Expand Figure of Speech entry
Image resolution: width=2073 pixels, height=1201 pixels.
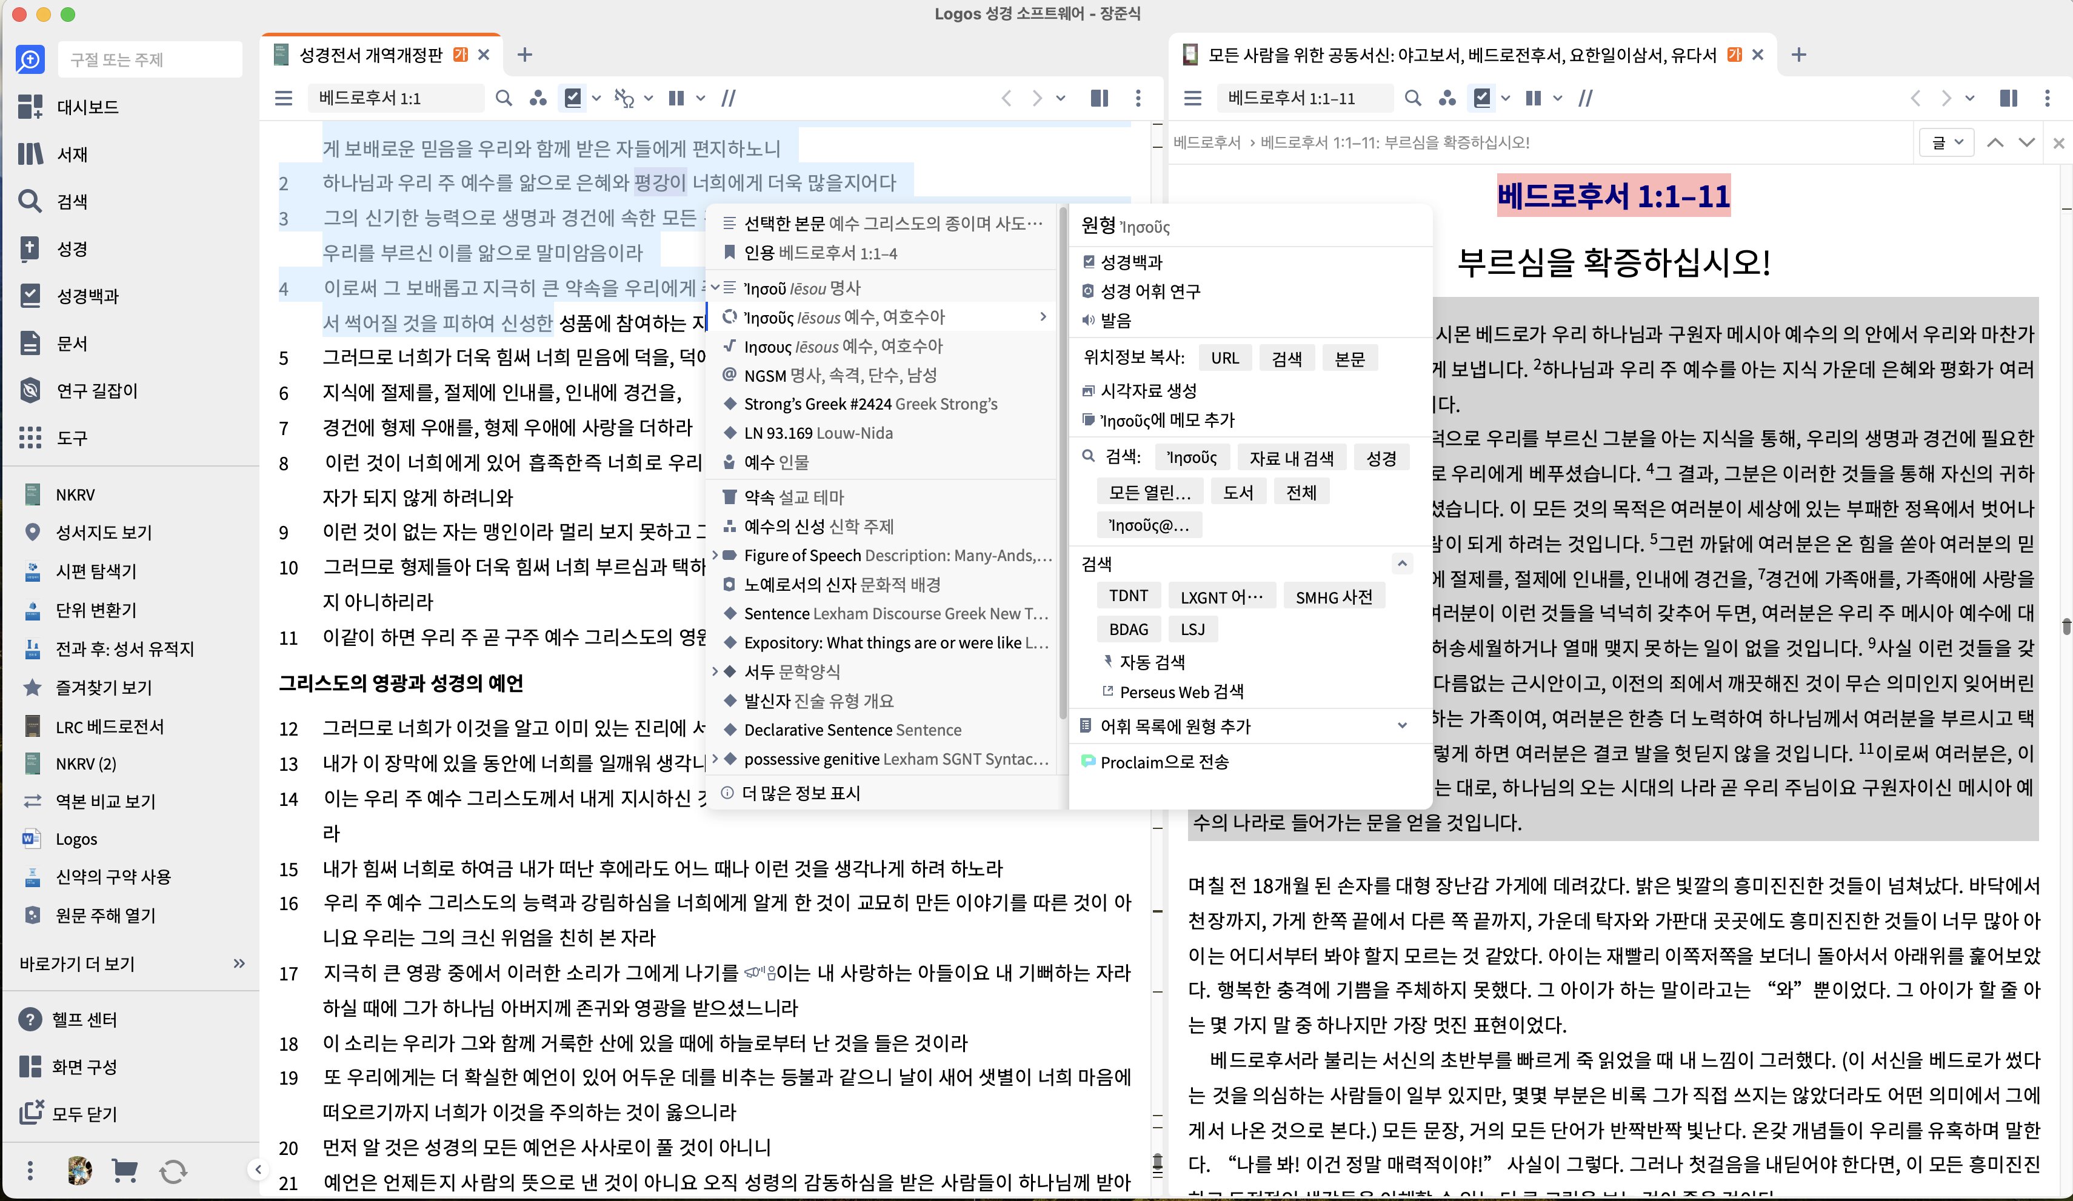click(x=714, y=555)
